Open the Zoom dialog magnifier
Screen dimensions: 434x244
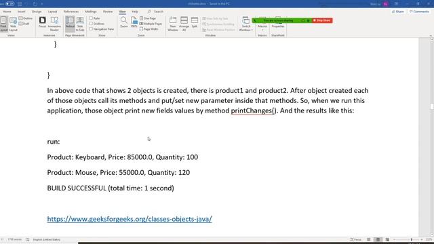click(124, 22)
